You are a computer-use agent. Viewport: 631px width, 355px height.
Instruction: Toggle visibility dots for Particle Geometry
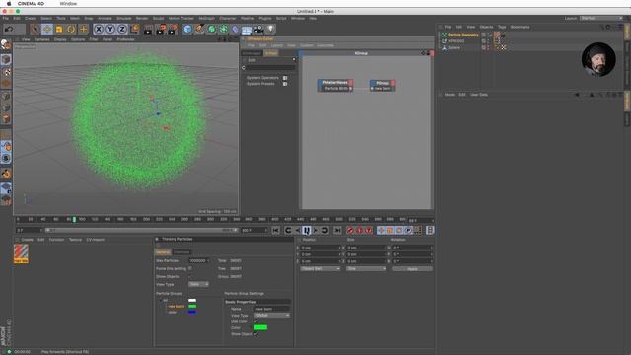tap(489, 35)
